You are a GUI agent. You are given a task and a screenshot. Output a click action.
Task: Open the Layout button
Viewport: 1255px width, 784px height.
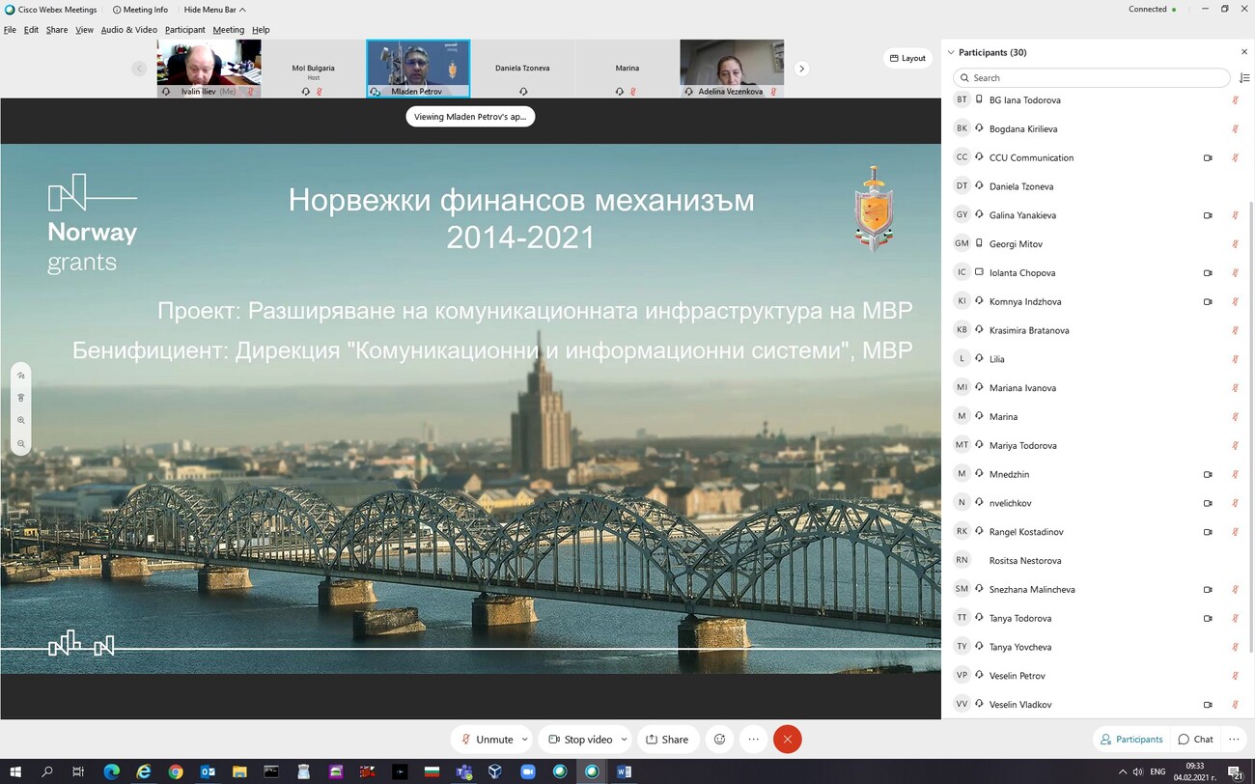pos(907,58)
